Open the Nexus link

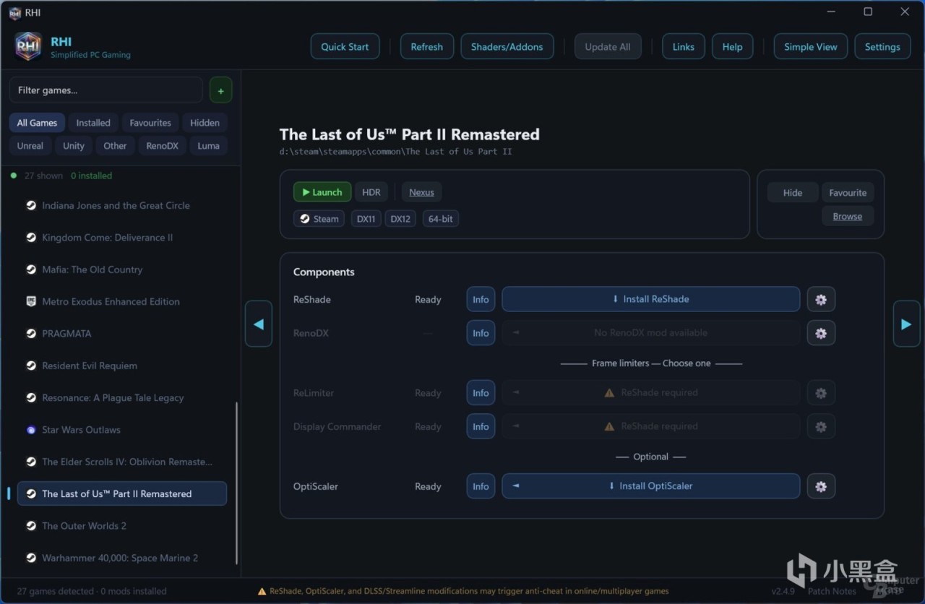(x=422, y=192)
